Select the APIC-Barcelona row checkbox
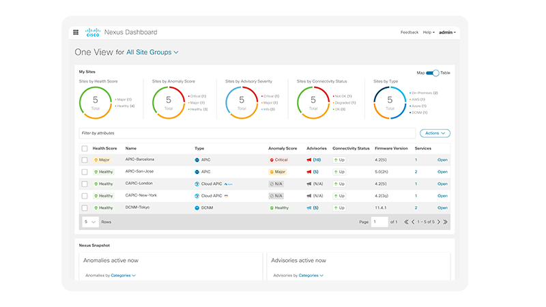Viewport: 546px width, 307px height. pyautogui.click(x=85, y=160)
